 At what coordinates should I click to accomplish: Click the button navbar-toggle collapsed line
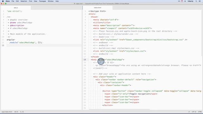coord(152,91)
